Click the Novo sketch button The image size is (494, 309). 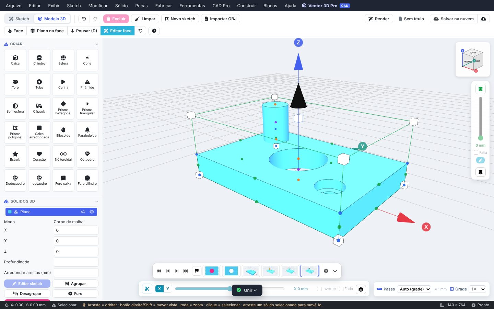point(180,19)
